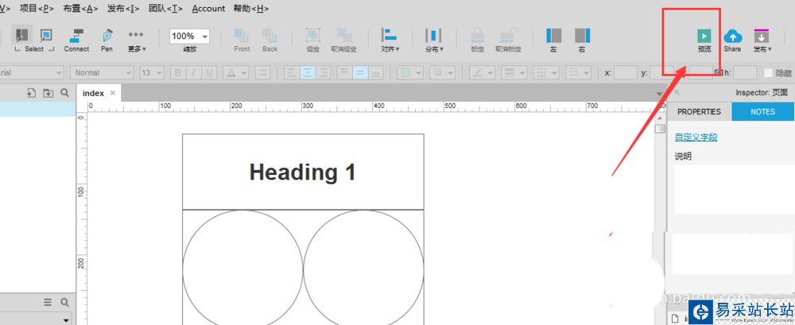This screenshot has width=795, height=325.
Task: Switch to the PROPERTIES tab
Action: (699, 111)
